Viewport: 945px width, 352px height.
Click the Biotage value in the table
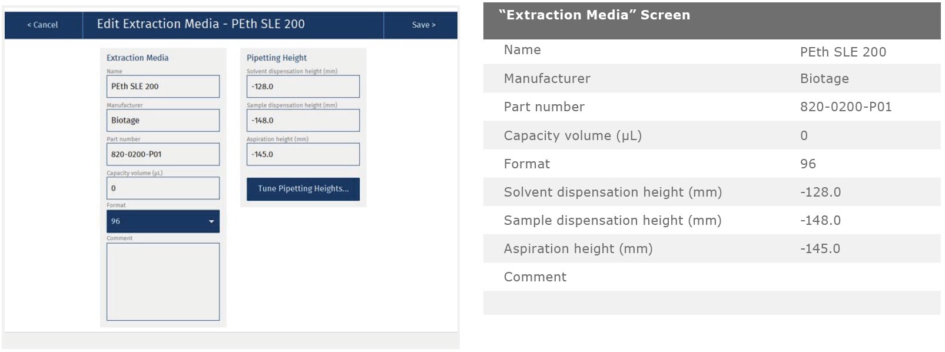pyautogui.click(x=824, y=79)
